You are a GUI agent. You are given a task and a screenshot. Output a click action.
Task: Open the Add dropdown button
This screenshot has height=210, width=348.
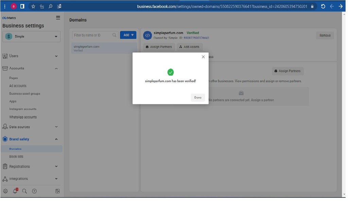[129, 35]
